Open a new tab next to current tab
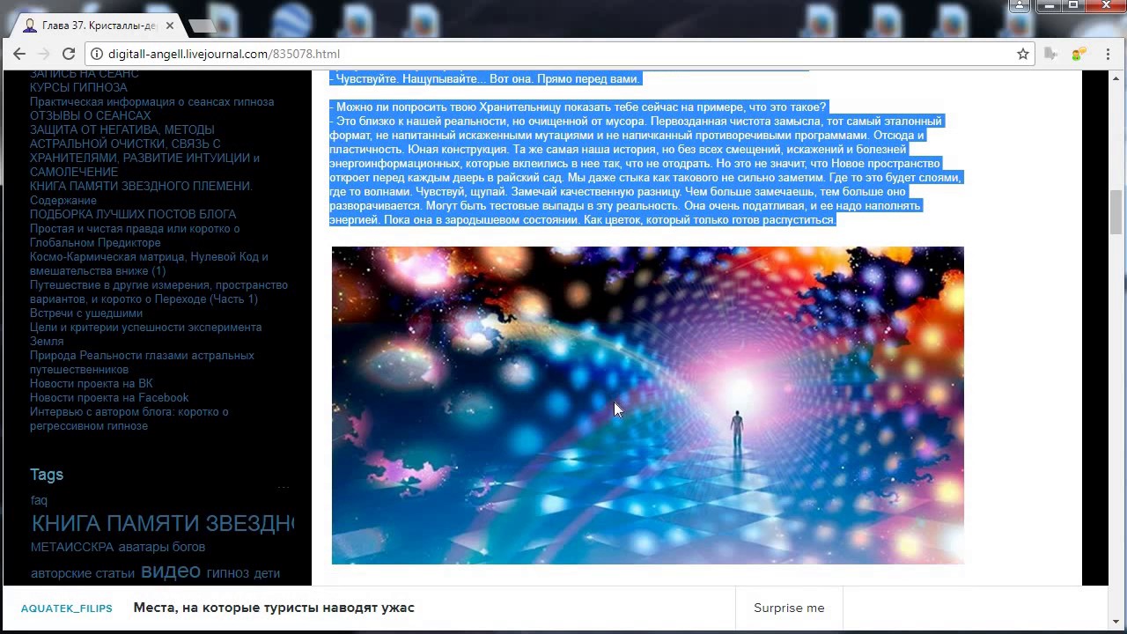This screenshot has width=1127, height=634. pos(203,26)
